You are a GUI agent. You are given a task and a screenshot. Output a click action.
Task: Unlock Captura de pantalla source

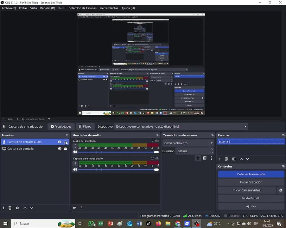pos(65,149)
